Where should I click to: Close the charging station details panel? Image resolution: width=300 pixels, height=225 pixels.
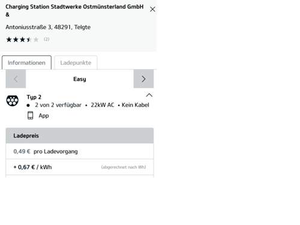coord(152,9)
